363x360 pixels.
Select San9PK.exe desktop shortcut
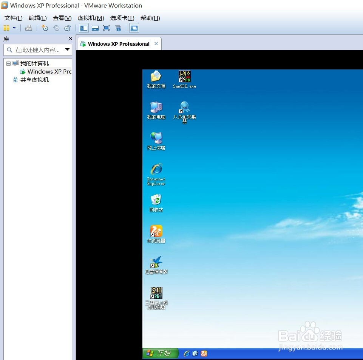[x=184, y=79]
